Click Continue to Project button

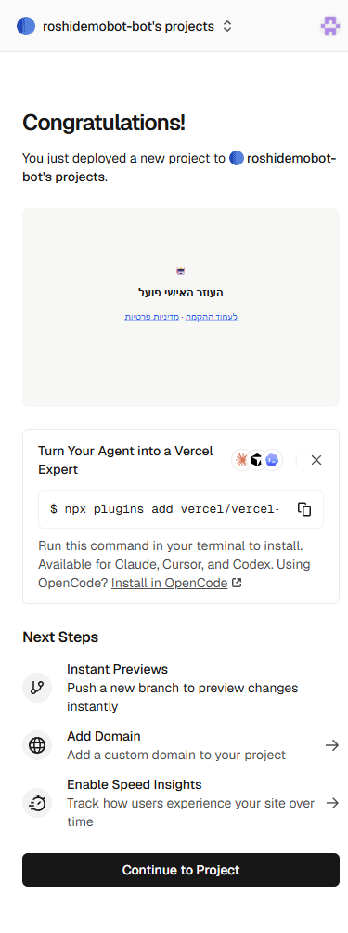click(x=181, y=870)
